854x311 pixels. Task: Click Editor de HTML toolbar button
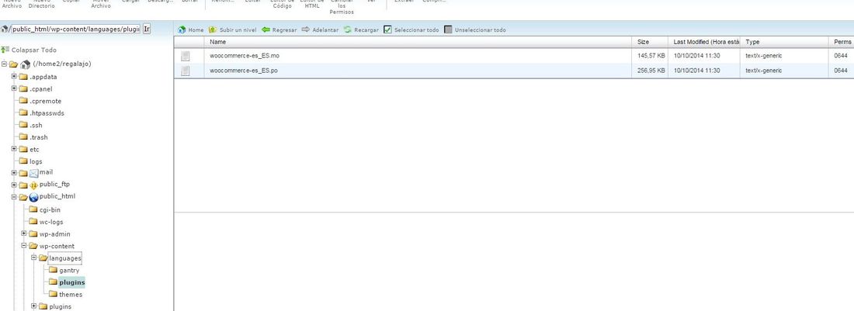(x=312, y=5)
